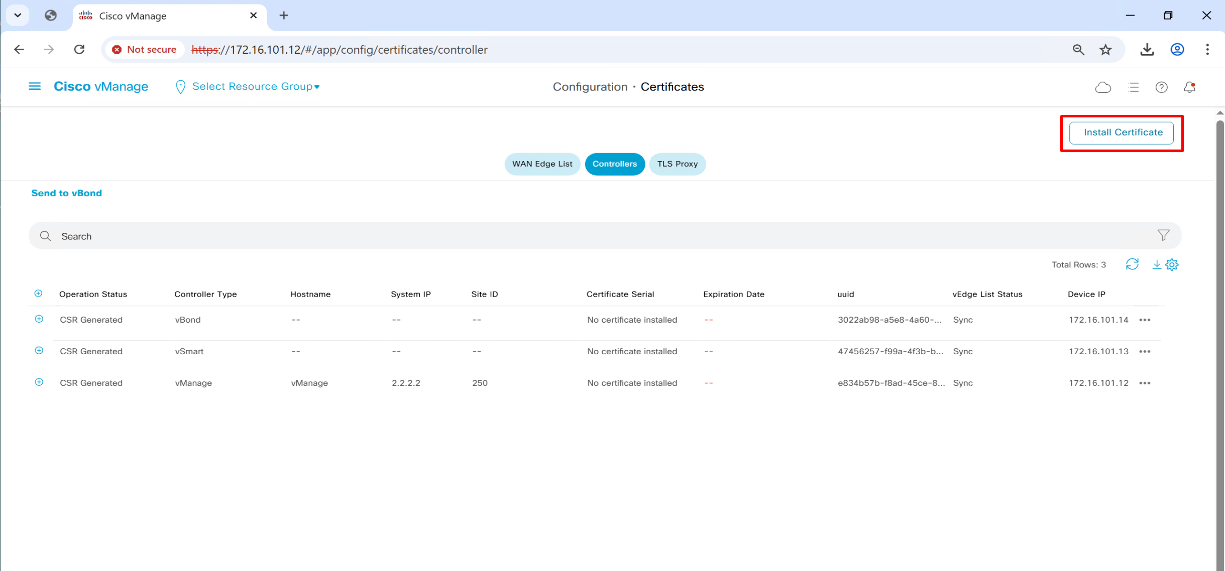Refresh the controllers table
The image size is (1225, 571).
coord(1132,264)
